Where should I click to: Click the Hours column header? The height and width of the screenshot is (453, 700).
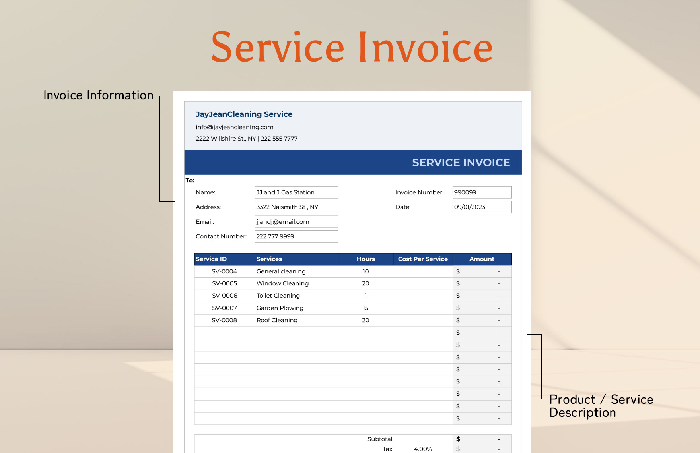tap(365, 259)
